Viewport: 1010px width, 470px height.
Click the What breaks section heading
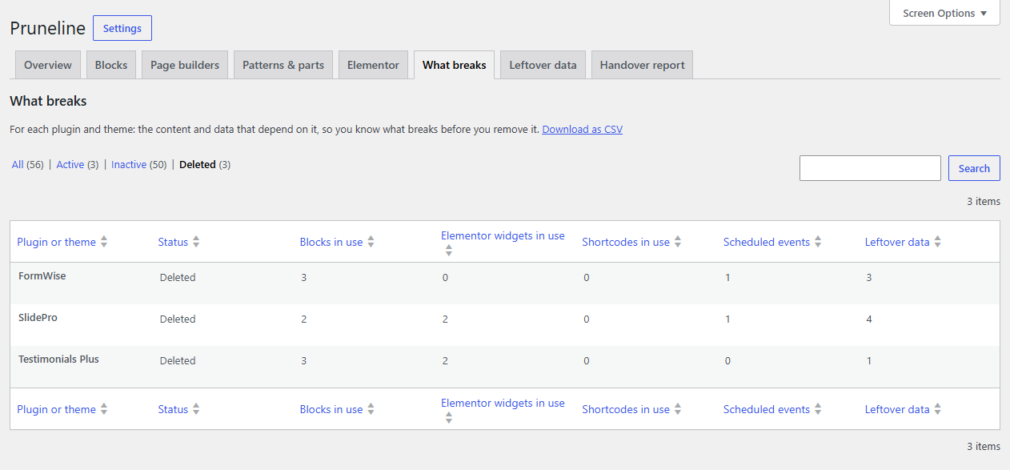pos(48,101)
